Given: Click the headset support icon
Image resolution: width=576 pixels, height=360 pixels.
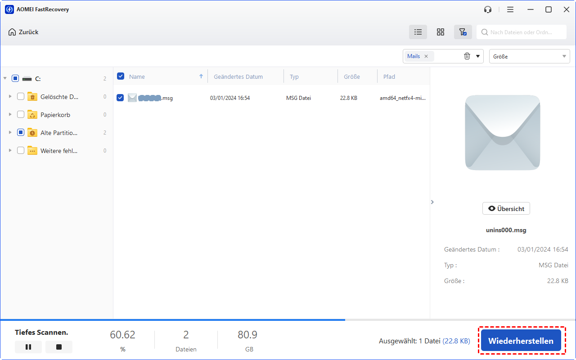Looking at the screenshot, I should (x=488, y=9).
